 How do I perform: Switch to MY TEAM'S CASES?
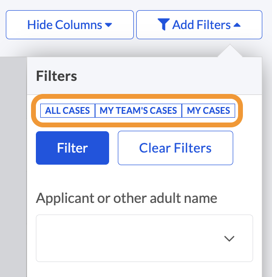tap(138, 110)
